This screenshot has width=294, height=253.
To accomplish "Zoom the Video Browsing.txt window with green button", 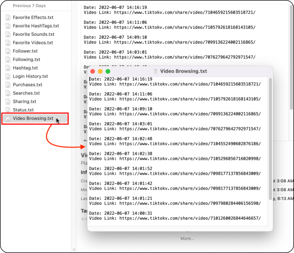I will pyautogui.click(x=108, y=71).
